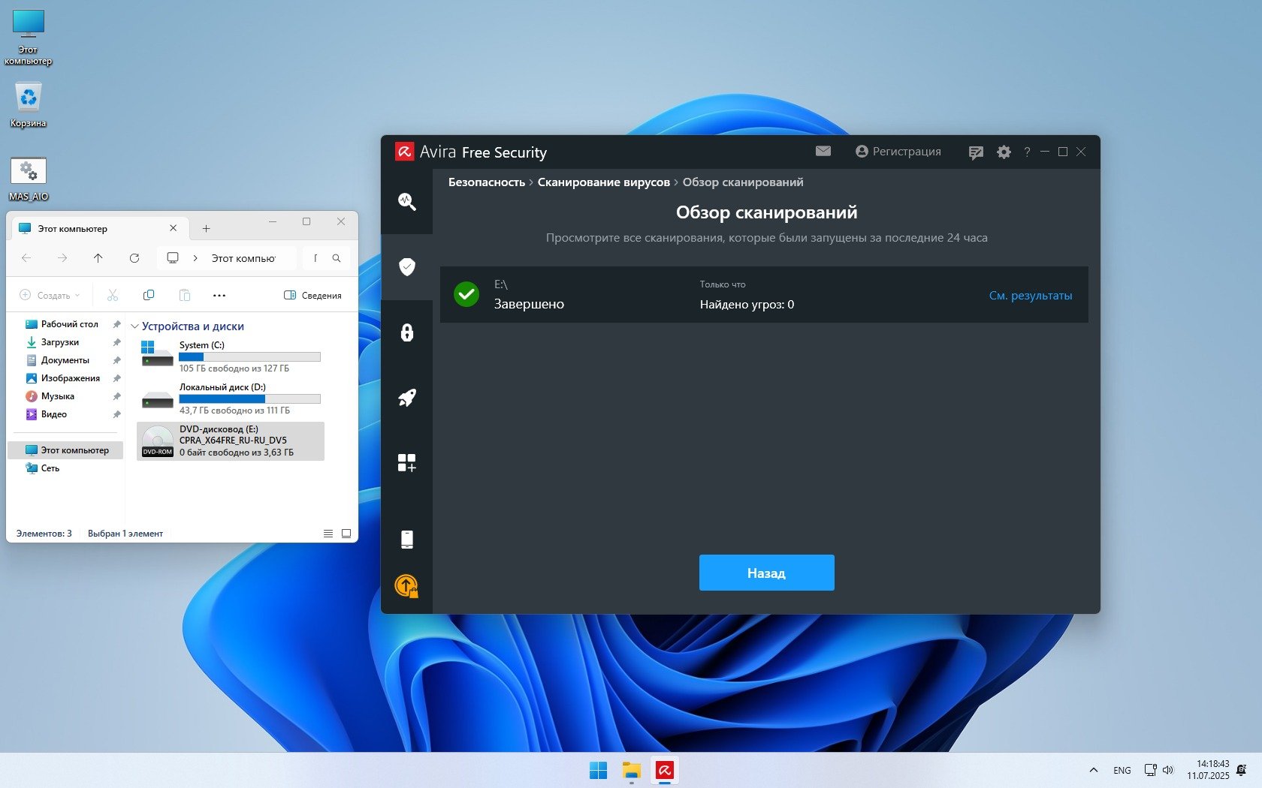
Task: Open Avira messages envelope icon
Action: (823, 151)
